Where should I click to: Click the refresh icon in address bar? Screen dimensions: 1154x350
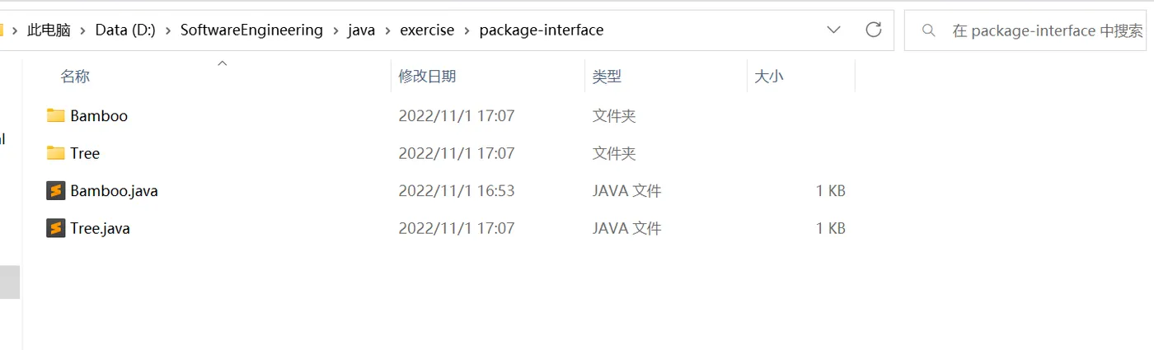(x=874, y=30)
